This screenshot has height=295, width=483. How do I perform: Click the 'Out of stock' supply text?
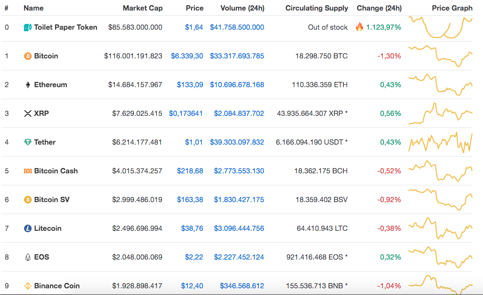click(328, 27)
